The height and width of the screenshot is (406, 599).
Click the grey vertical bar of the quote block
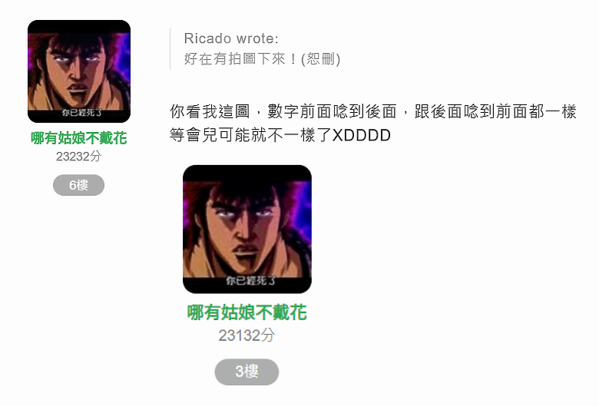170,49
